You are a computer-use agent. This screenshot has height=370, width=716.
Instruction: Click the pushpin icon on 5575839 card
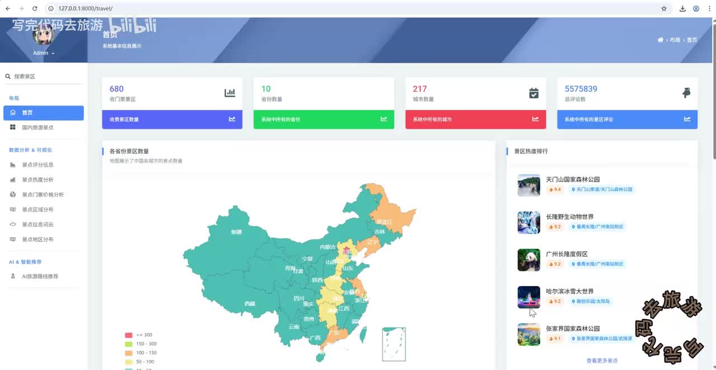point(686,93)
